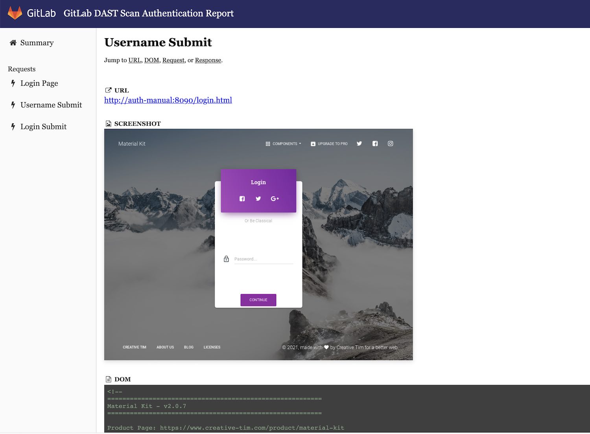Click the image icon beside SCREENSHOT
The height and width of the screenshot is (434, 590).
109,123
